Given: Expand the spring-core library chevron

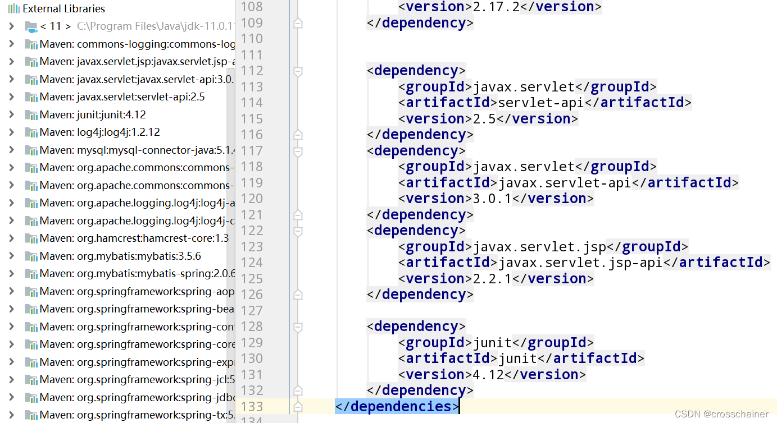Looking at the screenshot, I should pyautogui.click(x=11, y=344).
